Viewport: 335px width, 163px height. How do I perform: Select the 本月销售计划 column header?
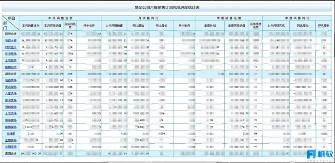[x=30, y=25]
